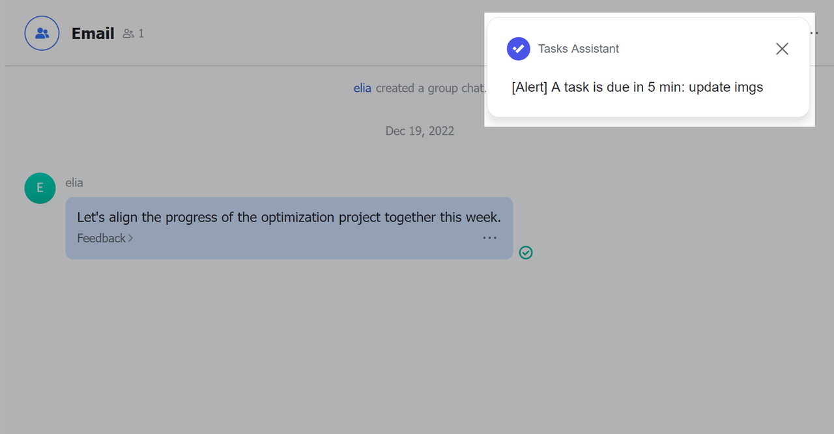Click the green read-status check icon

pos(526,253)
